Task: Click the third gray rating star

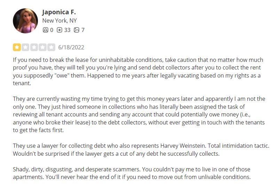Action: click(x=34, y=47)
